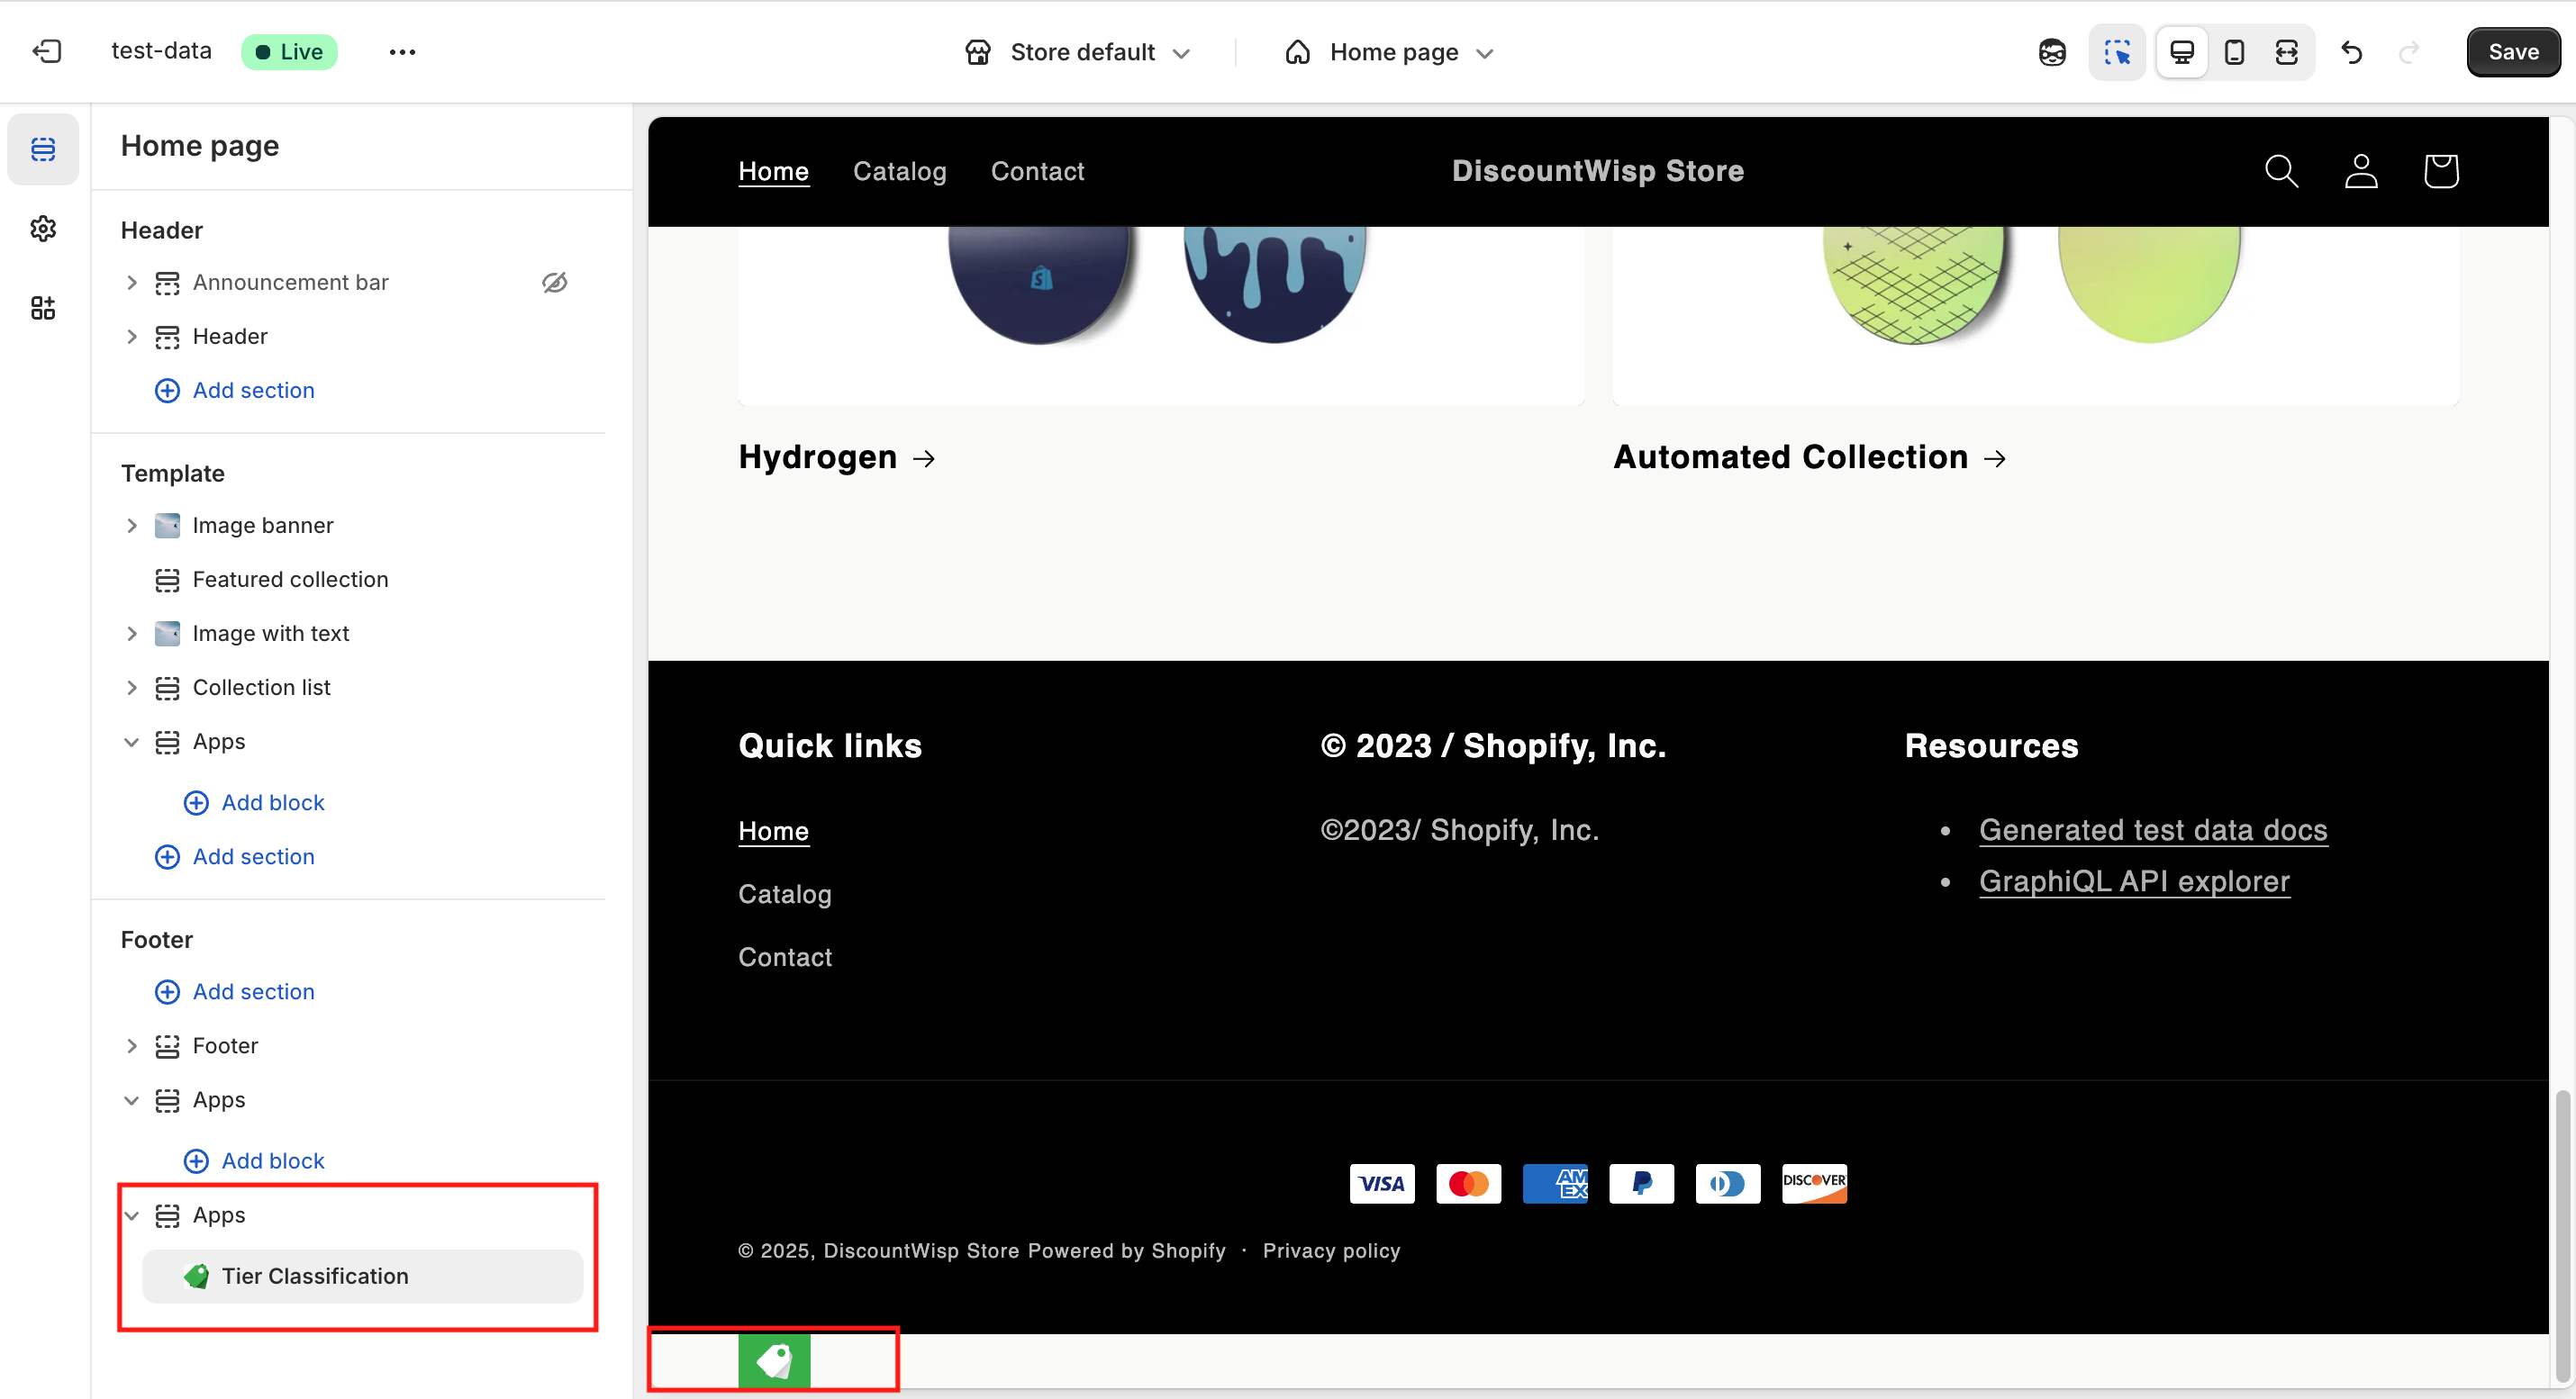Open the three-dots more actions menu
Image resolution: width=2576 pixels, height=1399 pixels.
coord(402,52)
